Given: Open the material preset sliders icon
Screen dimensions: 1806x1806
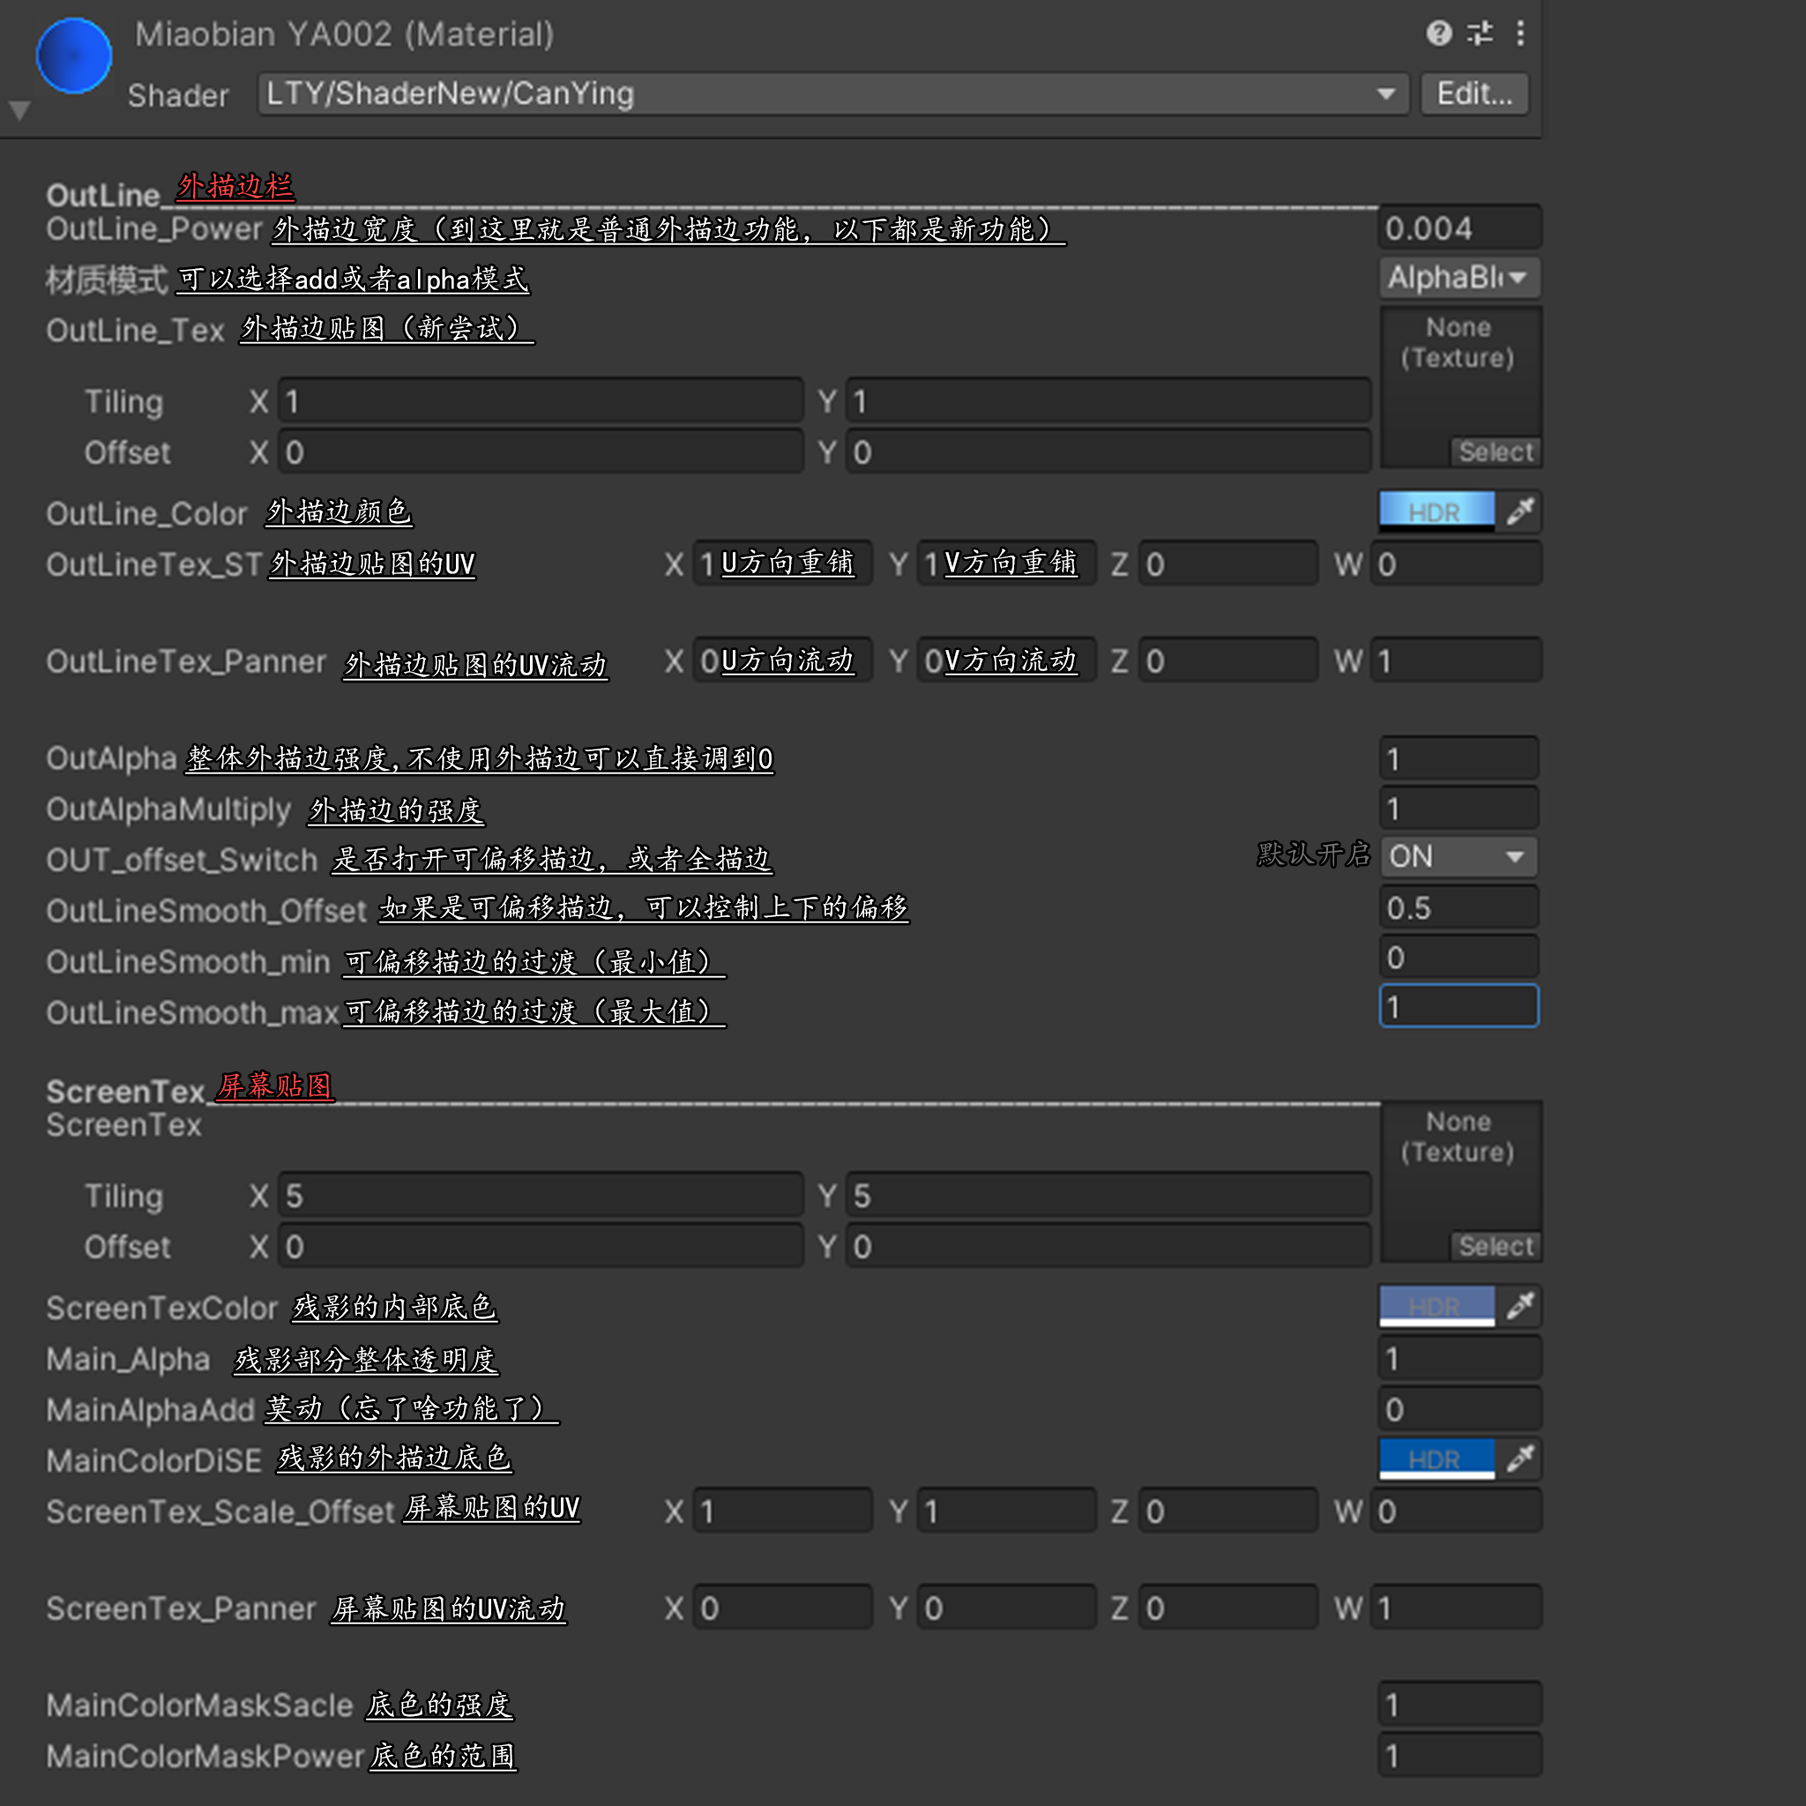Looking at the screenshot, I should [1481, 34].
